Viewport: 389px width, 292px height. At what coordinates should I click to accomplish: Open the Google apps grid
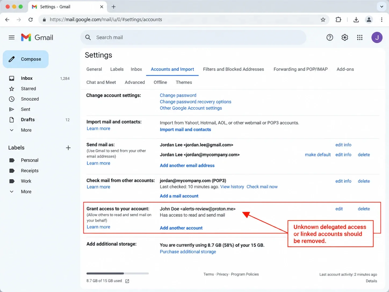tap(360, 37)
